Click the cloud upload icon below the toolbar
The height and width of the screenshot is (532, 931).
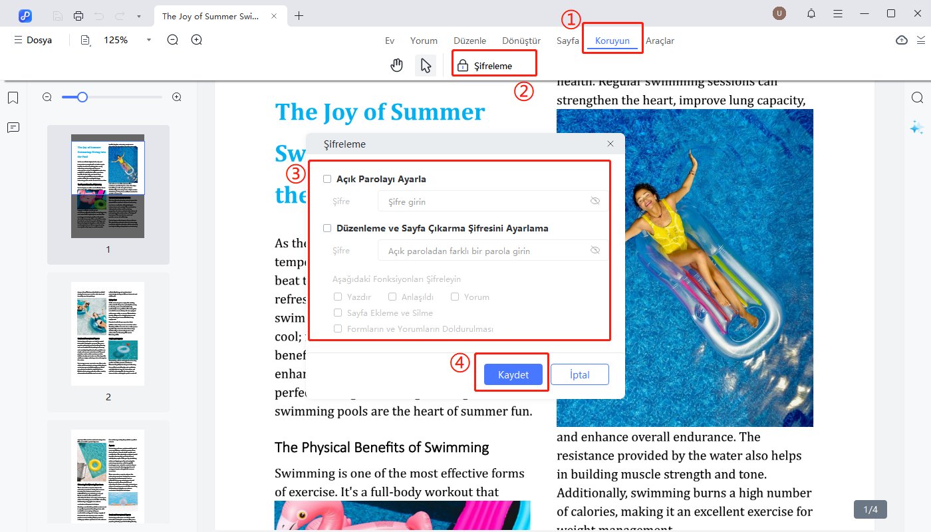(902, 40)
